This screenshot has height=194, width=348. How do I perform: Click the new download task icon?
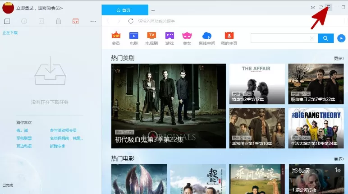tap(7, 21)
